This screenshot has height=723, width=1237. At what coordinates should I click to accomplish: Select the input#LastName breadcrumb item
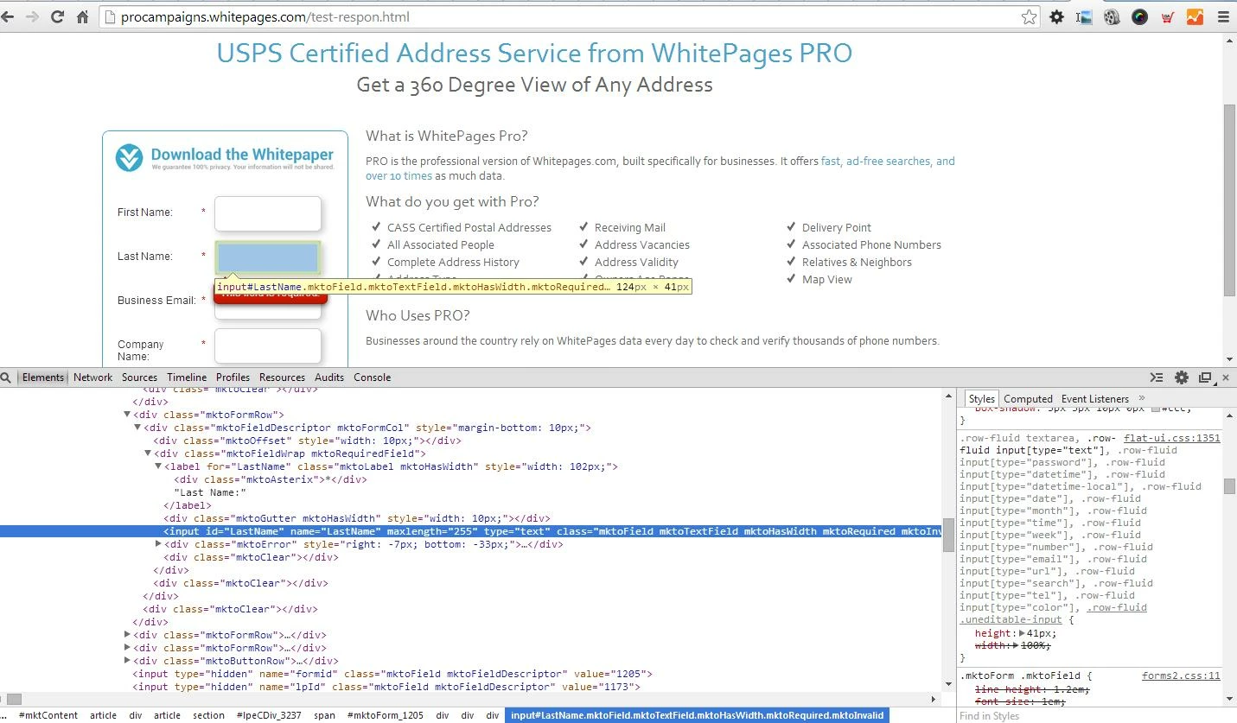[x=697, y=715]
